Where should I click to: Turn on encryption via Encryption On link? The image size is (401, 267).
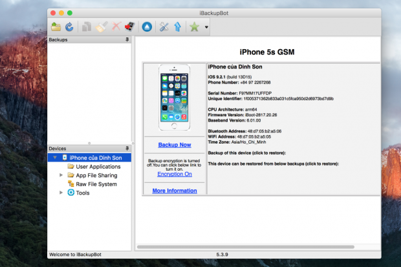(175, 174)
